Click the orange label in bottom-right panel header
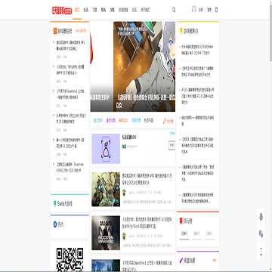Screen dimensions: 272x272 215,261
